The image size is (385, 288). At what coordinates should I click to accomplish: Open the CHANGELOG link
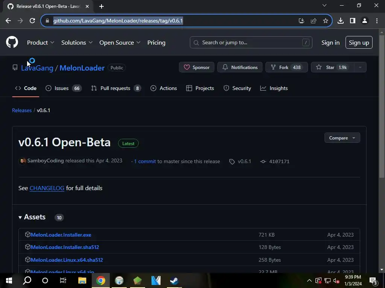(x=47, y=188)
